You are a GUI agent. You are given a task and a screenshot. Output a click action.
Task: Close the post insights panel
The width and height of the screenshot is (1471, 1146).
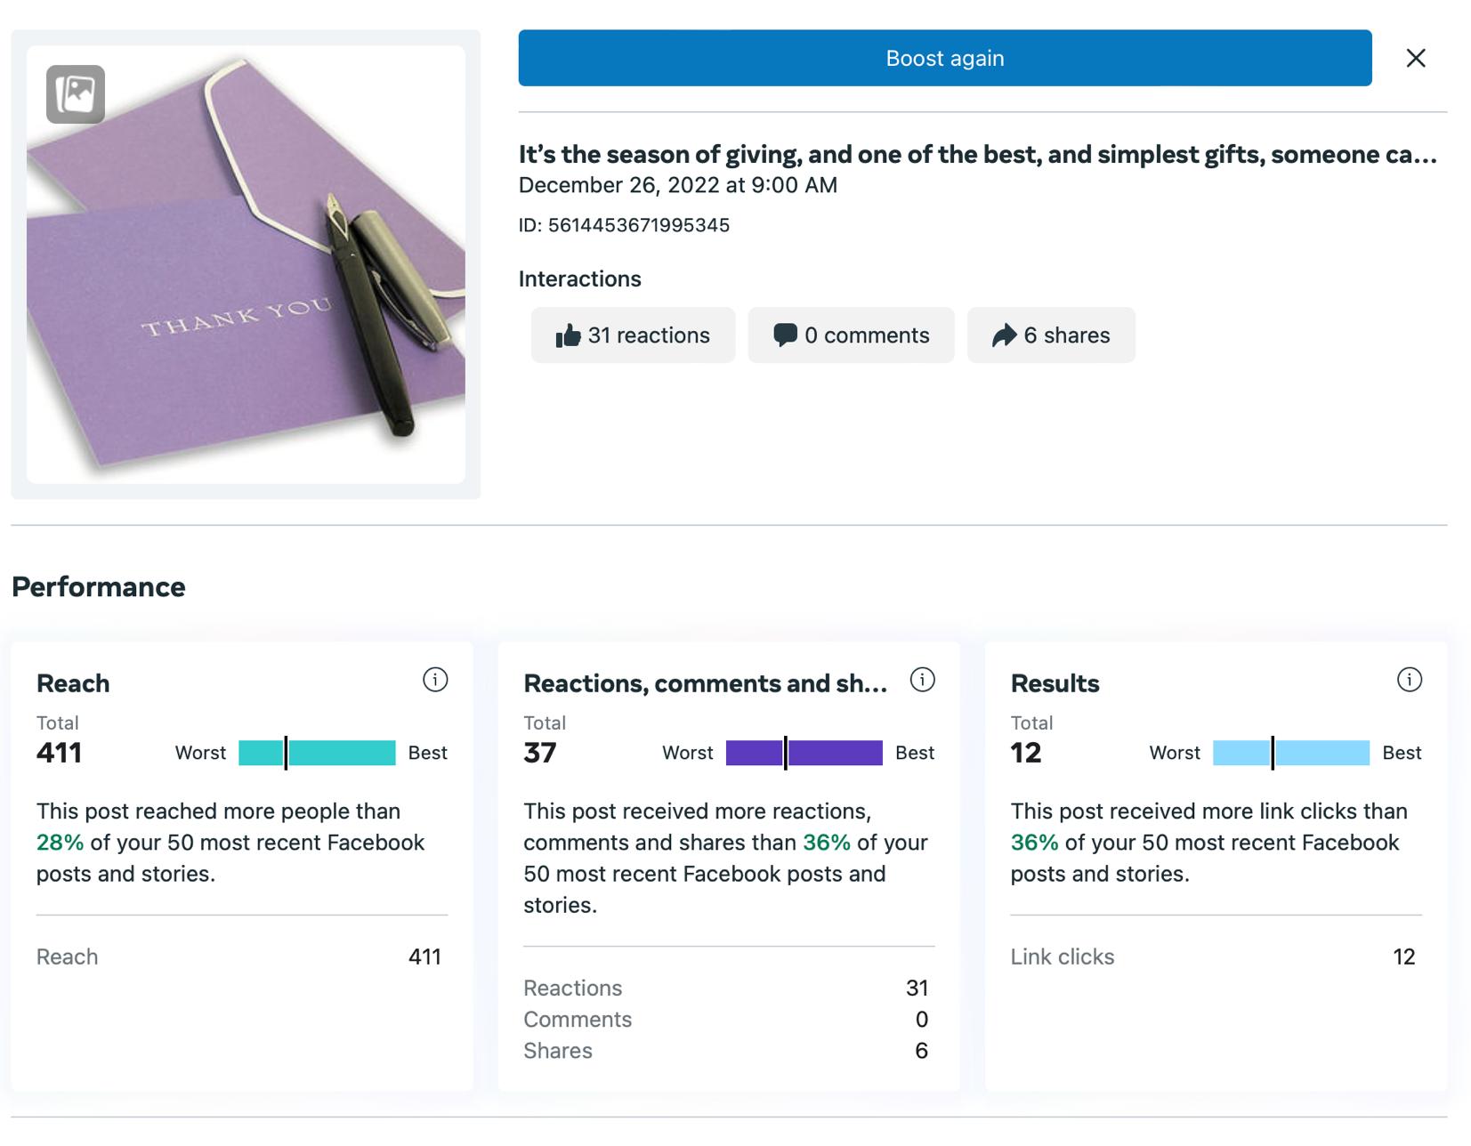pyautogui.click(x=1415, y=58)
